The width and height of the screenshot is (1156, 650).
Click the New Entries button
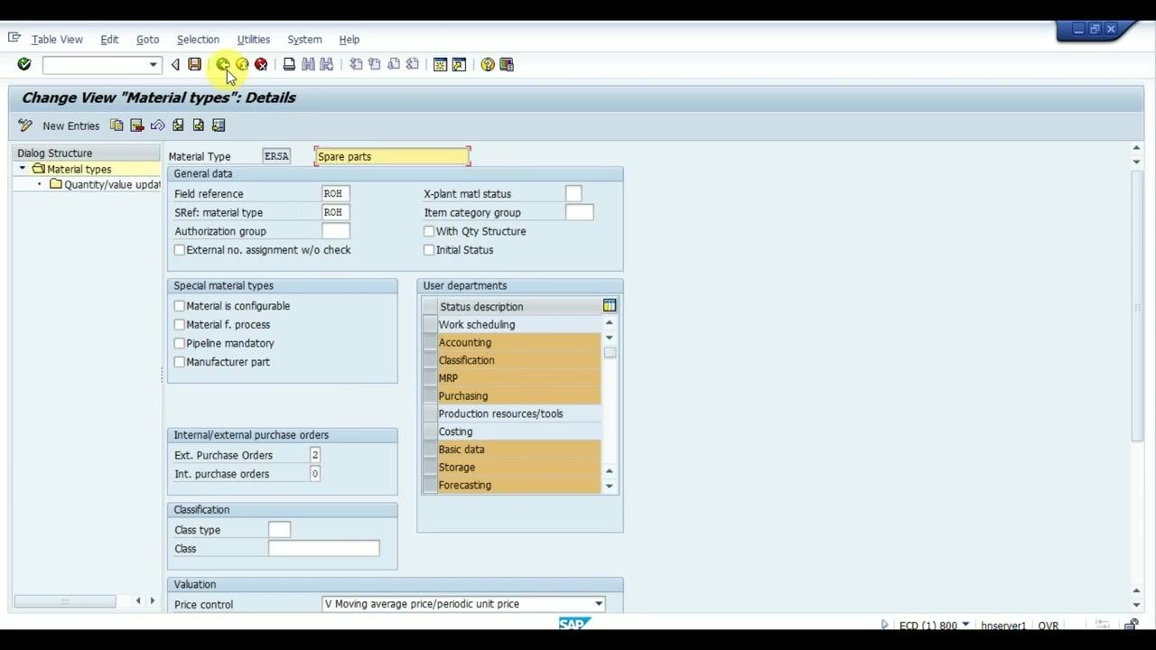[70, 125]
